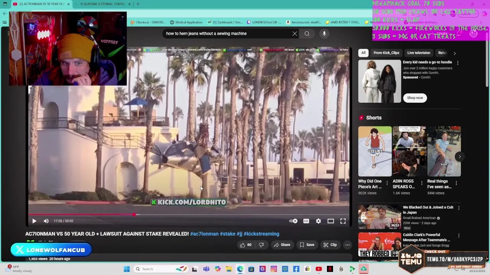Start voice search with microphone
Viewport: 490px width, 275px height.
pos(324,34)
